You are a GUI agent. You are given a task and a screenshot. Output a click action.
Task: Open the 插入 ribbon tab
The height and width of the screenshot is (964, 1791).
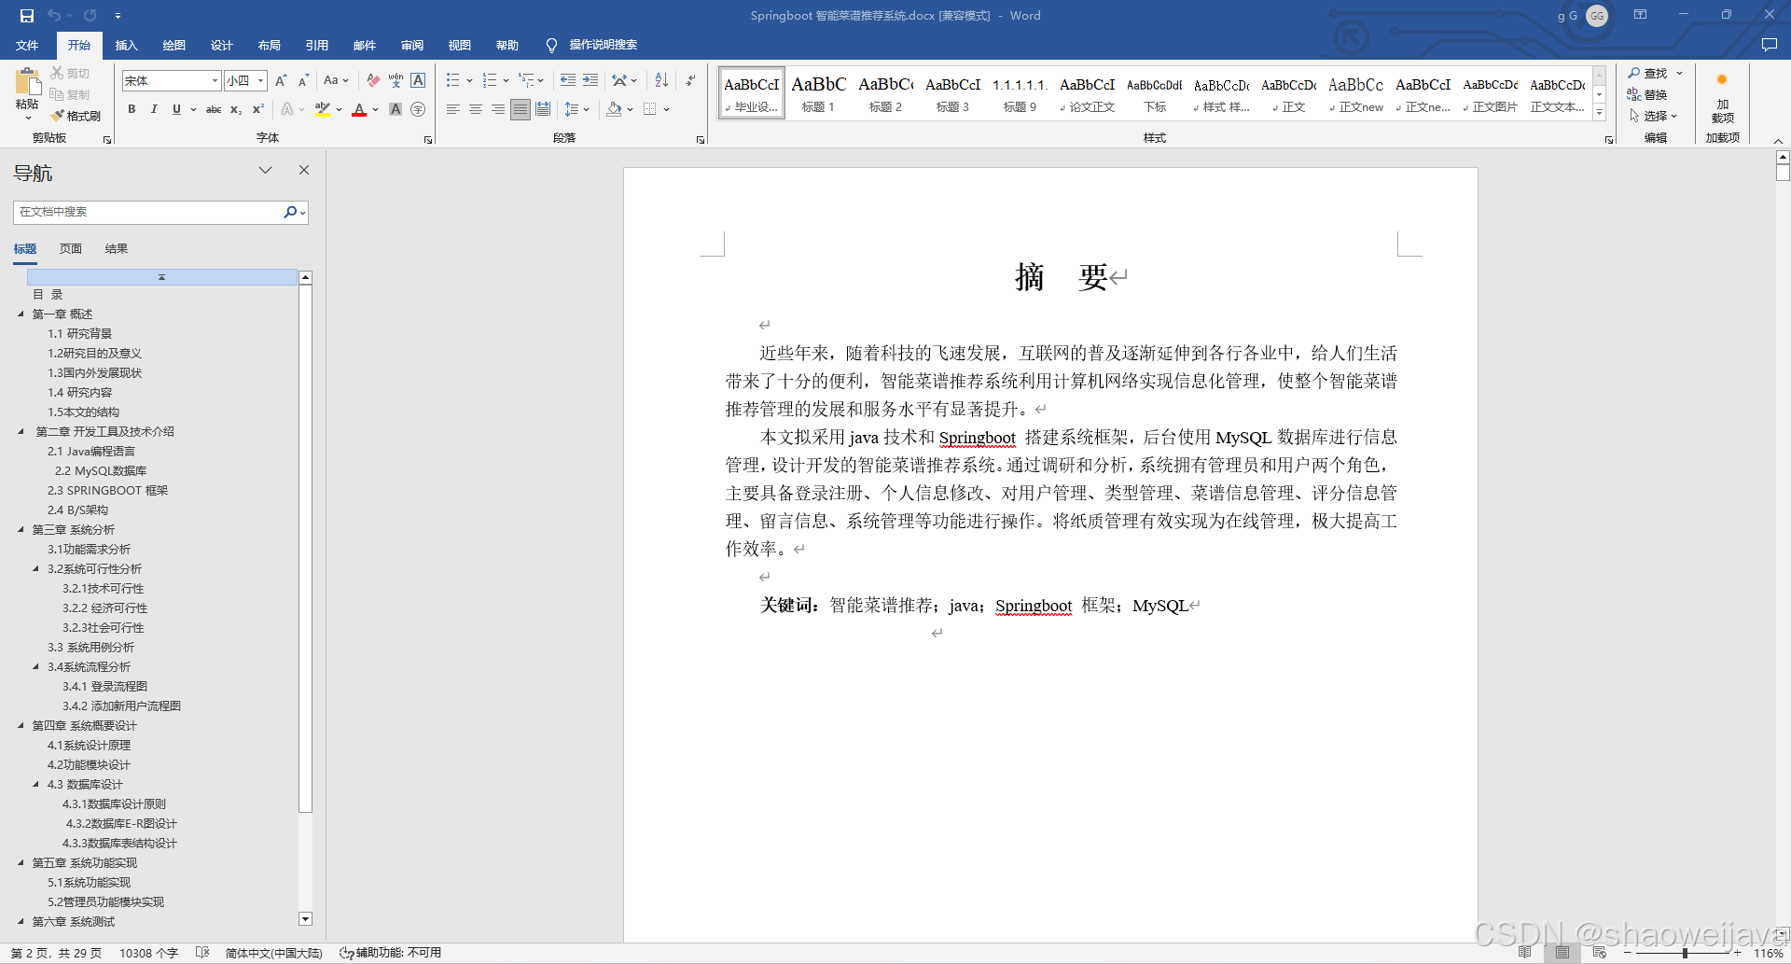tap(126, 45)
